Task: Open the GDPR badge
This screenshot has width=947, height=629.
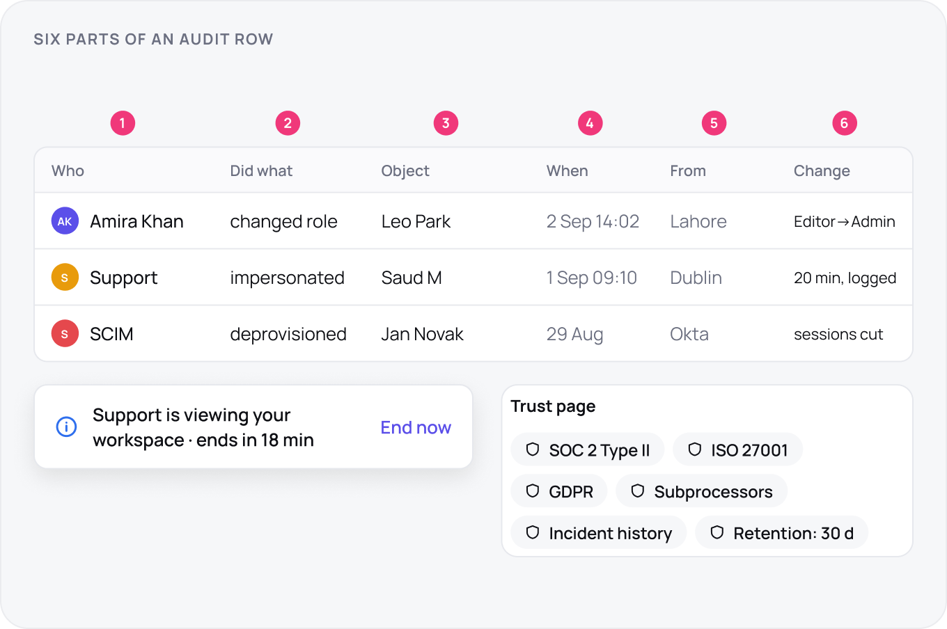Action: 559,491
